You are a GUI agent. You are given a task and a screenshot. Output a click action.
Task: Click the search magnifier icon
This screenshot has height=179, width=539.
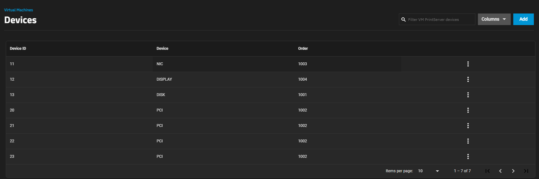point(404,20)
